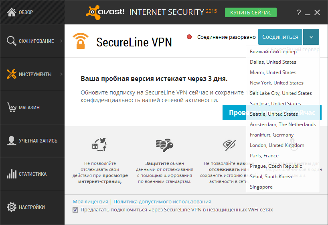Click the SecureLine VPN Wi-Fi lock icon

coord(81,41)
